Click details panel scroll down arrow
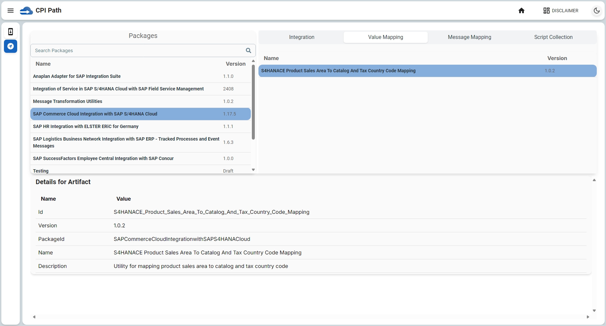This screenshot has width=606, height=326. [594, 310]
